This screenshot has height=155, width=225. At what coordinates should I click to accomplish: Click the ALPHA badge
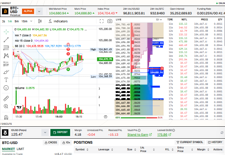point(28,11)
